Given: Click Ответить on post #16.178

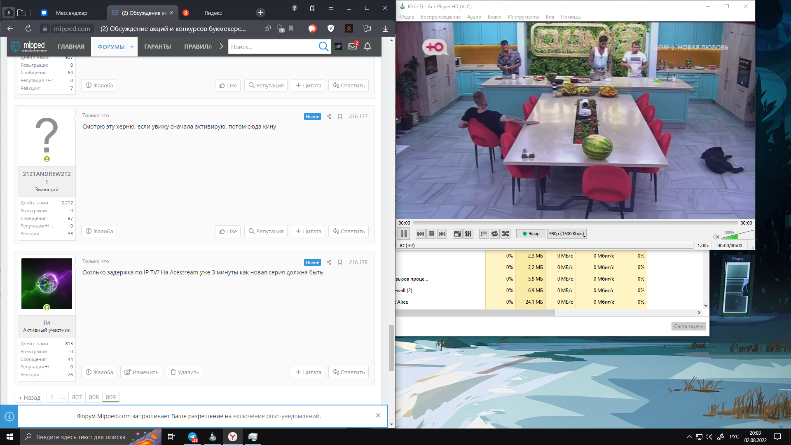Looking at the screenshot, I should point(349,372).
